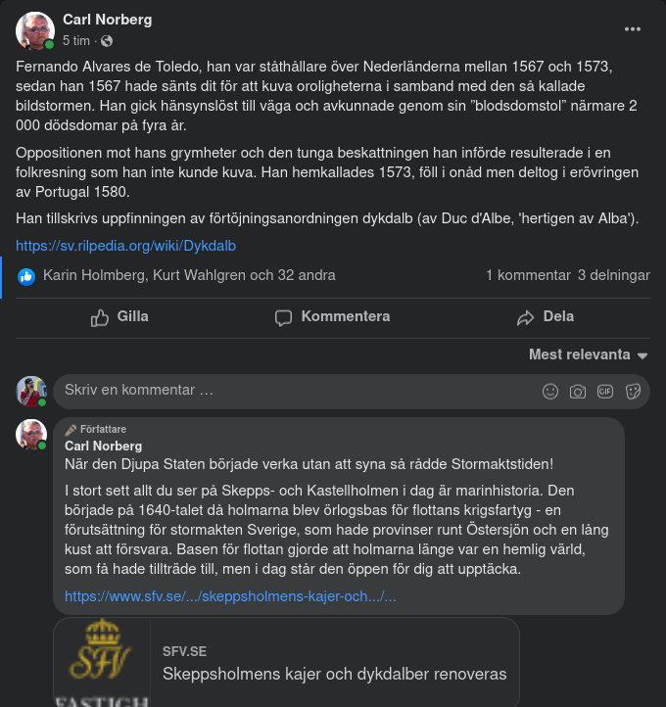Click the commenter avatar beside author comment
The height and width of the screenshot is (707, 666).
[31, 434]
